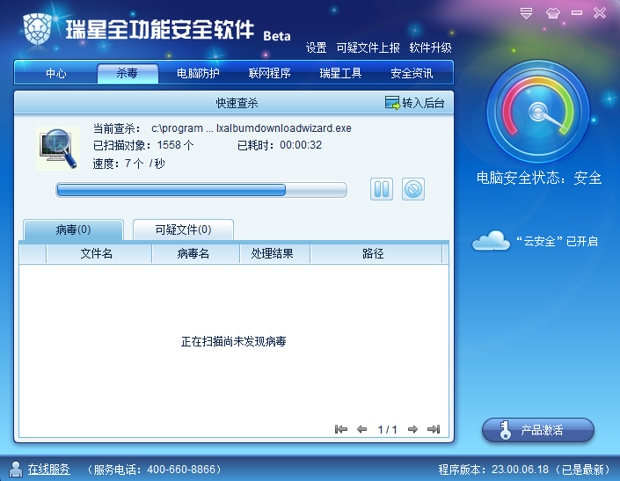This screenshot has width=620, height=481.
Task: Switch to the 电脑防护 tab
Action: coord(198,73)
